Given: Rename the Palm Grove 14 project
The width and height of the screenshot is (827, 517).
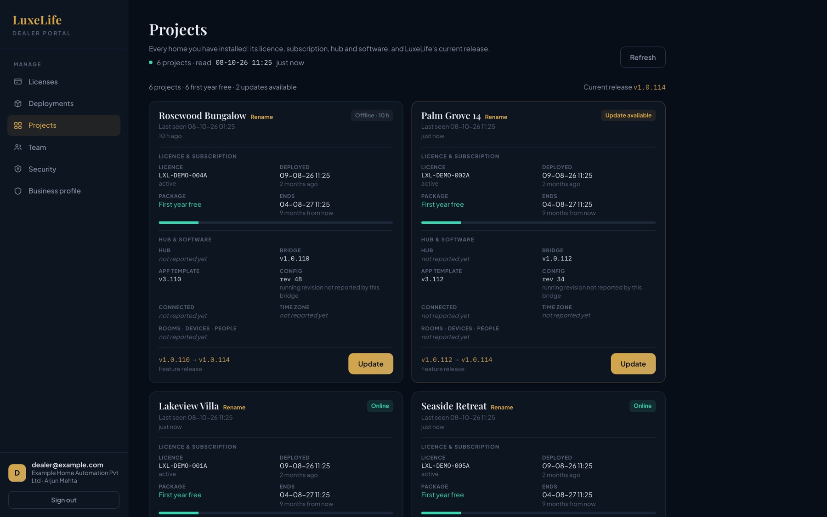Looking at the screenshot, I should [496, 117].
